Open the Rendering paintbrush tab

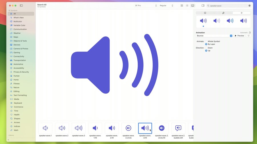pyautogui.click(x=223, y=13)
